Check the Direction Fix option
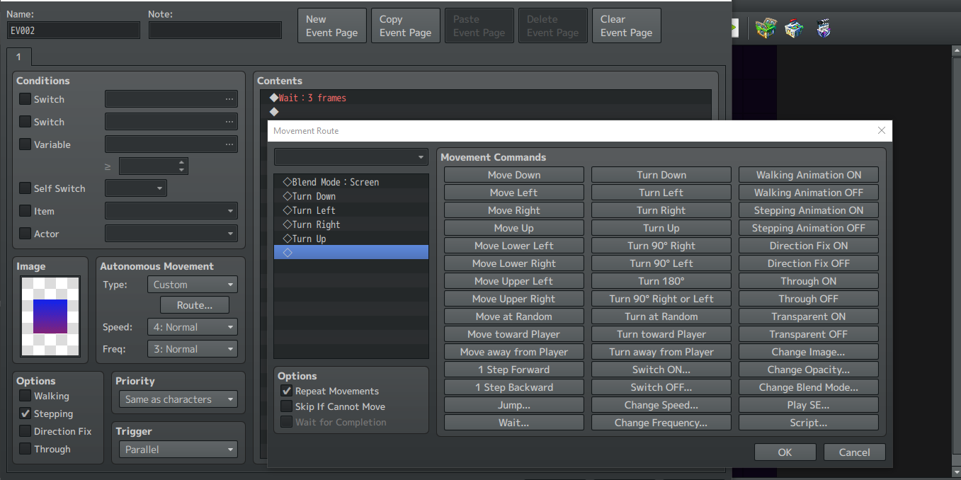Image resolution: width=961 pixels, height=480 pixels. 25,431
